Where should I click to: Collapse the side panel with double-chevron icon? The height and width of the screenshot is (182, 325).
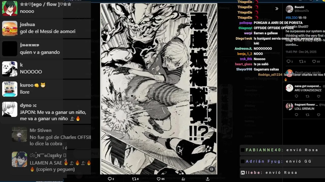(277, 9)
